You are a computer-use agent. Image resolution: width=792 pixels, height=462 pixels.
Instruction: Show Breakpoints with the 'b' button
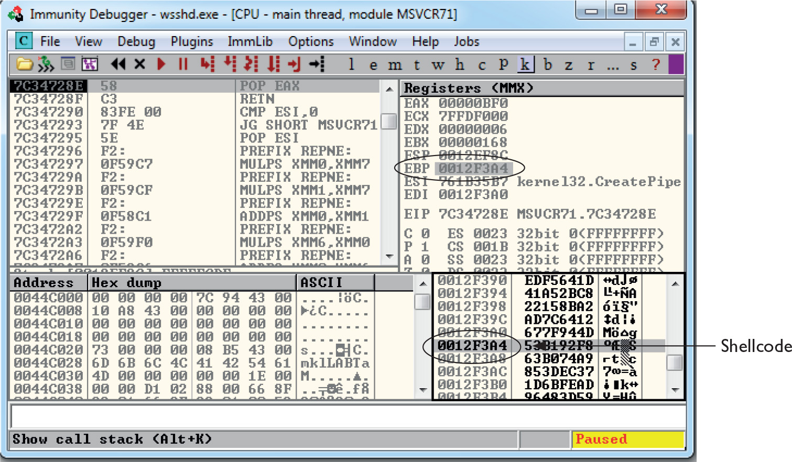(548, 65)
